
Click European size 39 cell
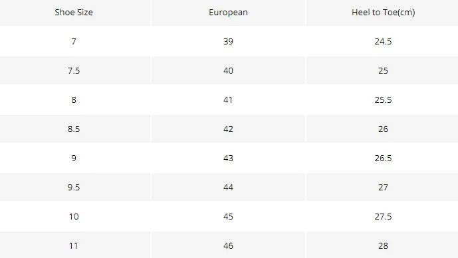(228, 41)
